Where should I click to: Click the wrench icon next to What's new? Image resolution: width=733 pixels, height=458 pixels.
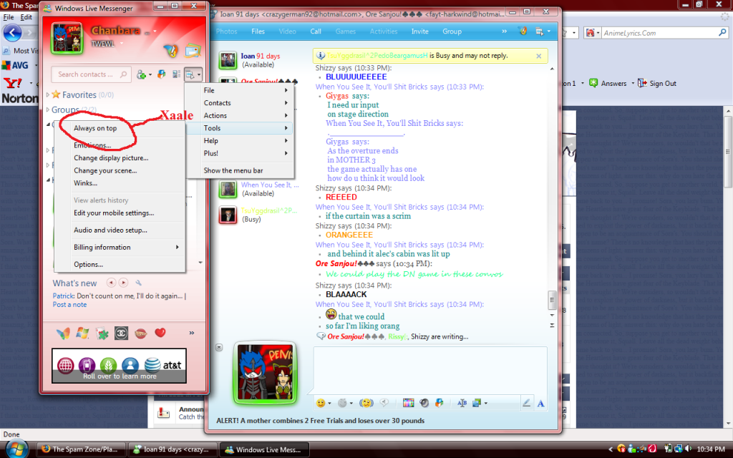(138, 283)
